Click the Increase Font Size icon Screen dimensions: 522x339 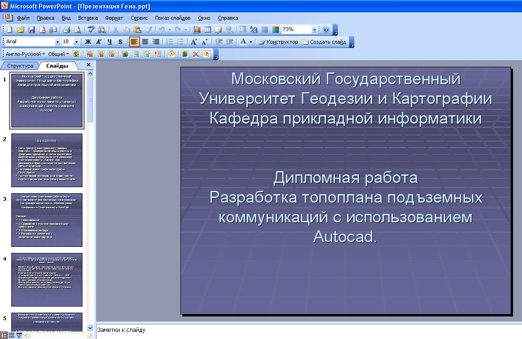tap(194, 42)
